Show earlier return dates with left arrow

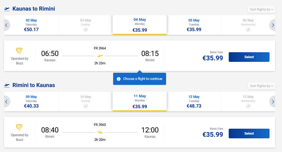(6, 102)
